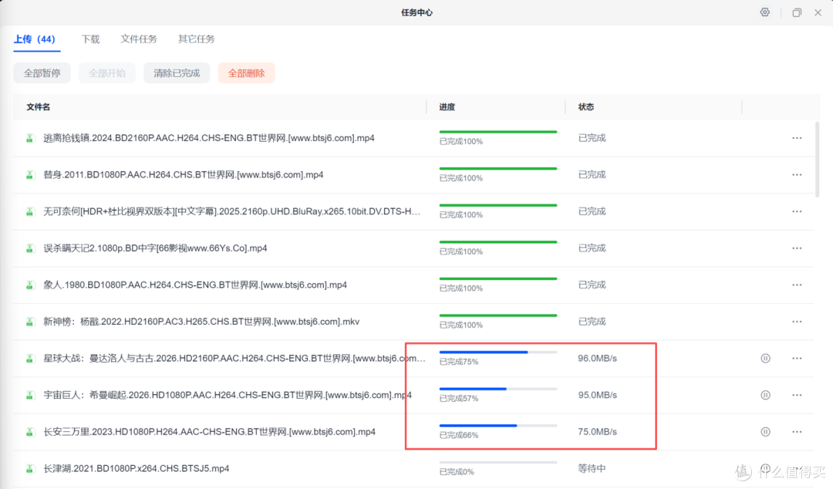Select the 象人.1980 file name
Viewport: 833px width, 489px height.
click(195, 285)
